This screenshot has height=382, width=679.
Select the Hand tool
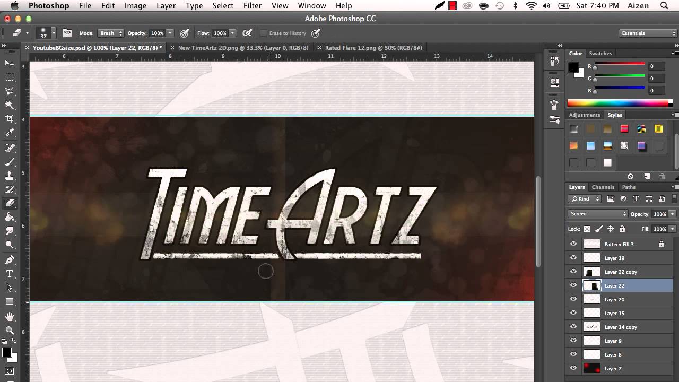[10, 317]
